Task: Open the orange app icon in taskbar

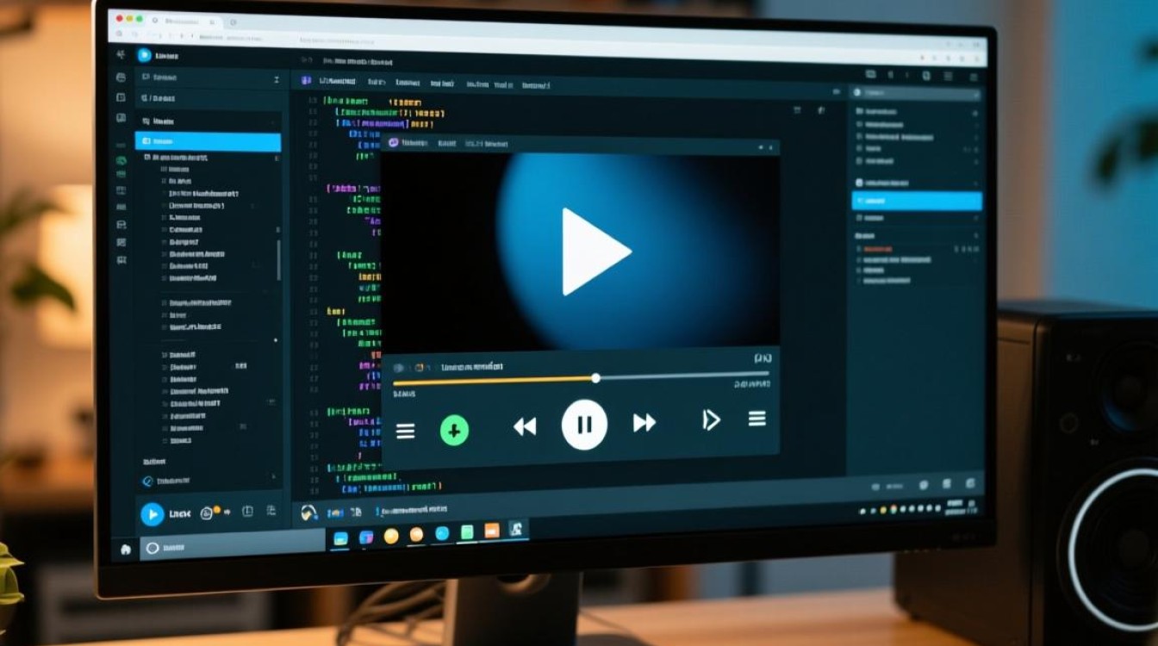Action: [x=492, y=531]
